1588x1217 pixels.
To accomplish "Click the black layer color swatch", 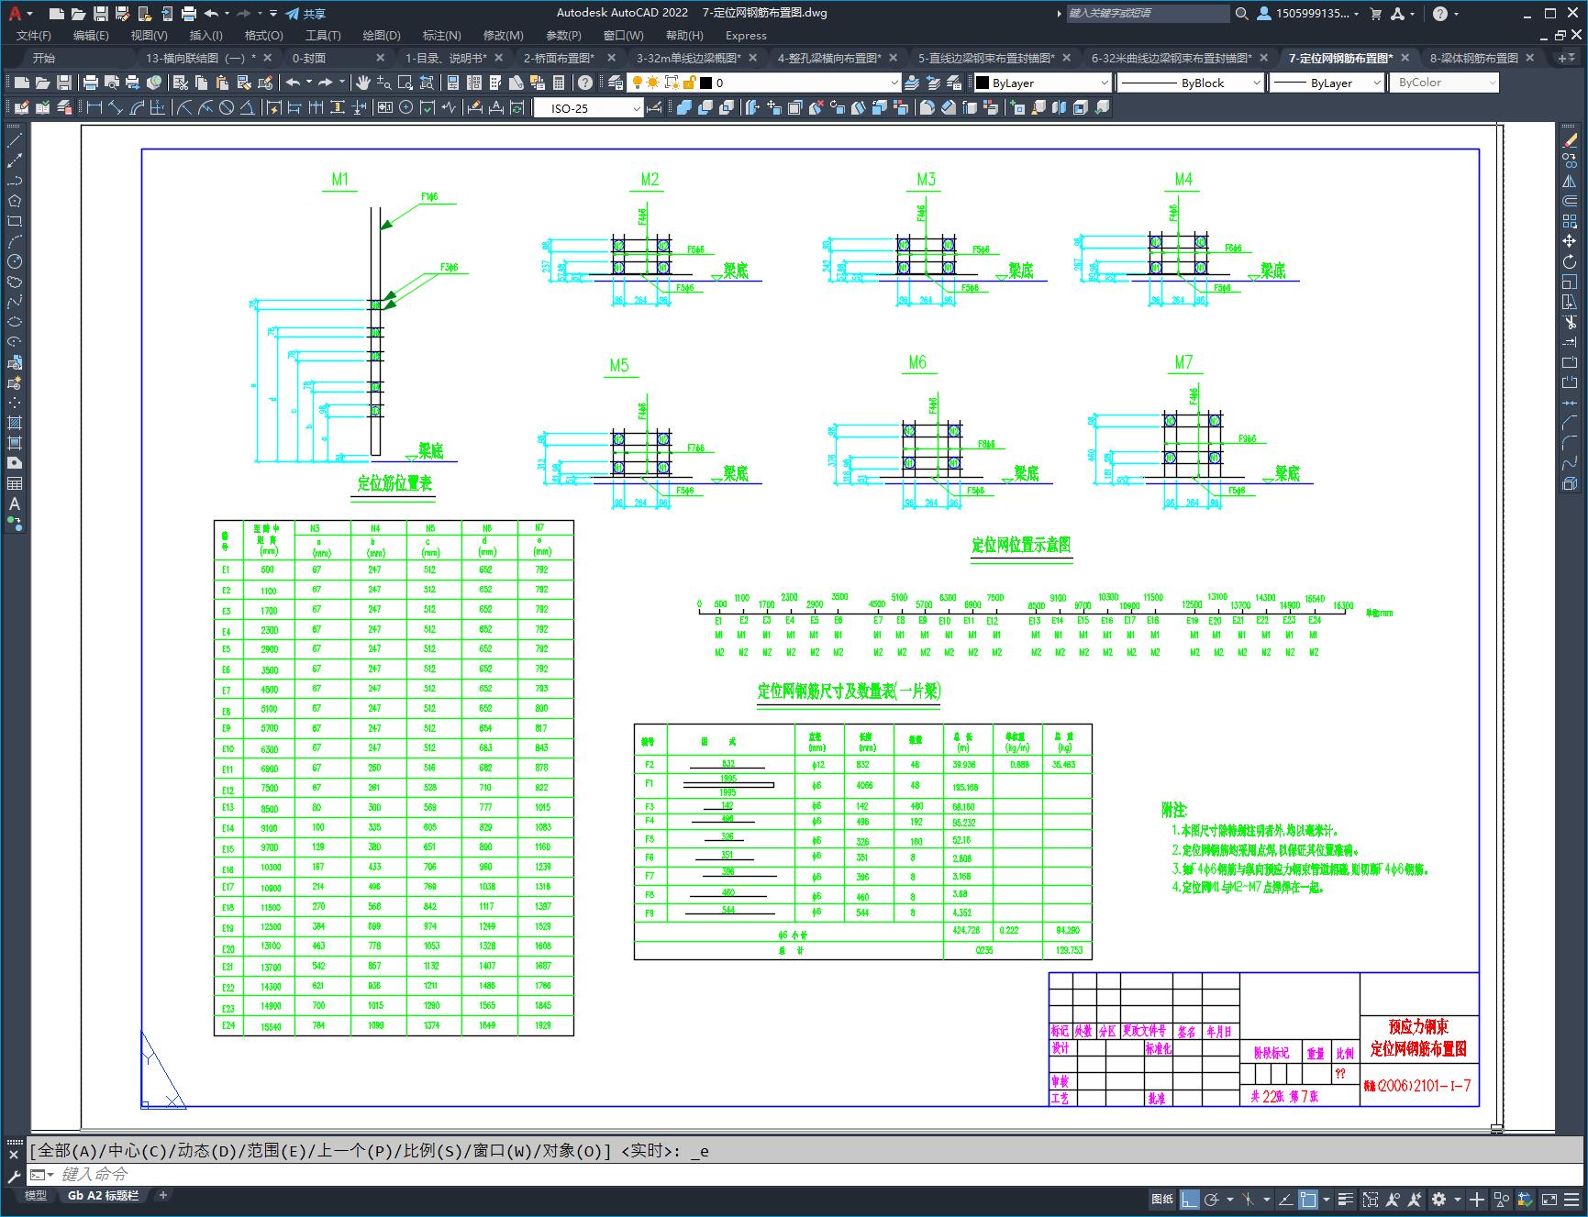I will pos(706,83).
